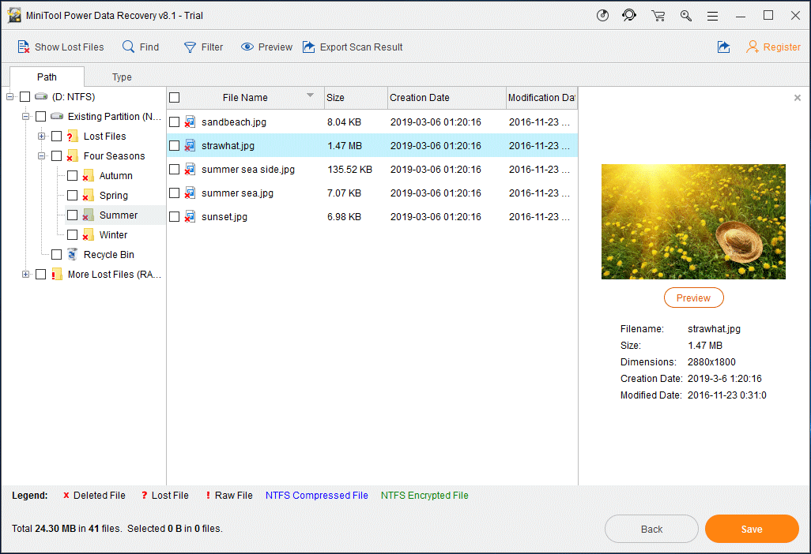Switch to the Type tab

(x=122, y=77)
